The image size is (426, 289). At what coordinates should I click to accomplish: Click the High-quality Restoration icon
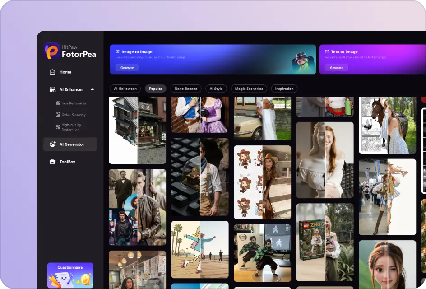(58, 127)
